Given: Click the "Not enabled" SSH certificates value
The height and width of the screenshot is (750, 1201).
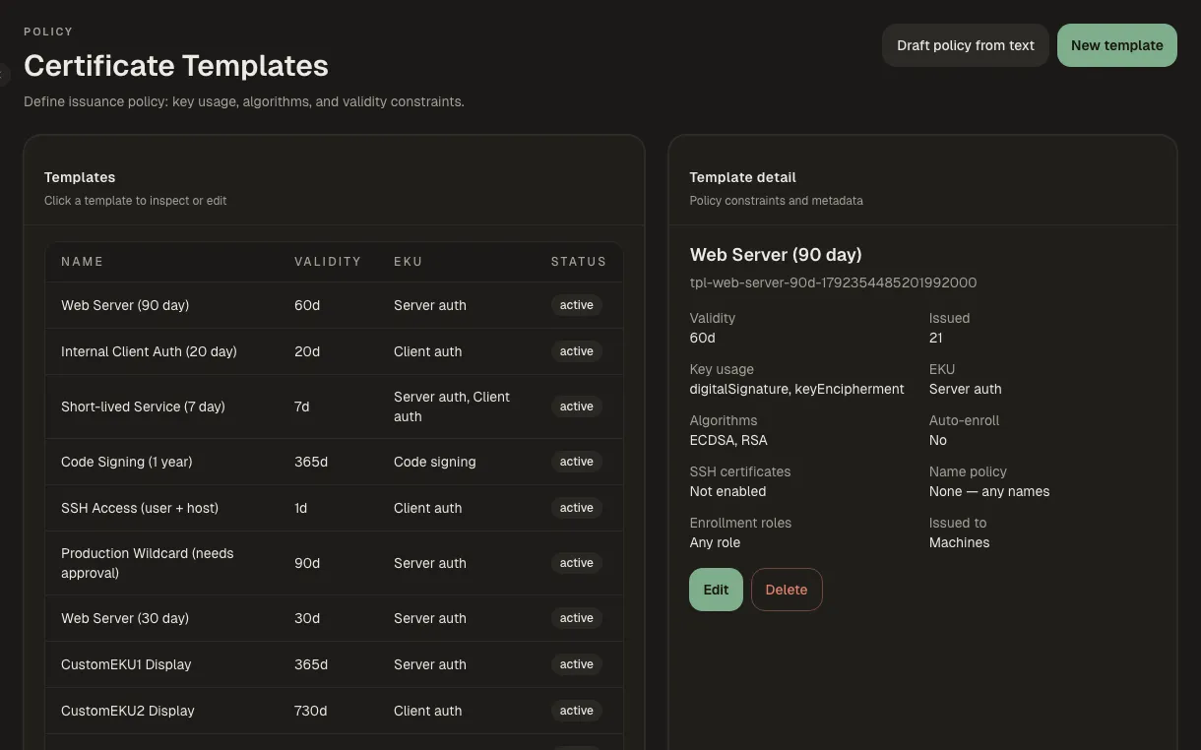Looking at the screenshot, I should click(728, 491).
